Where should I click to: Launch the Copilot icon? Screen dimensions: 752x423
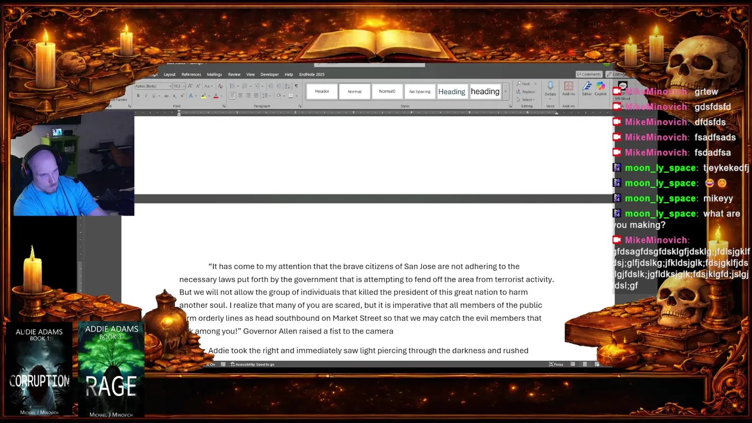pyautogui.click(x=600, y=89)
